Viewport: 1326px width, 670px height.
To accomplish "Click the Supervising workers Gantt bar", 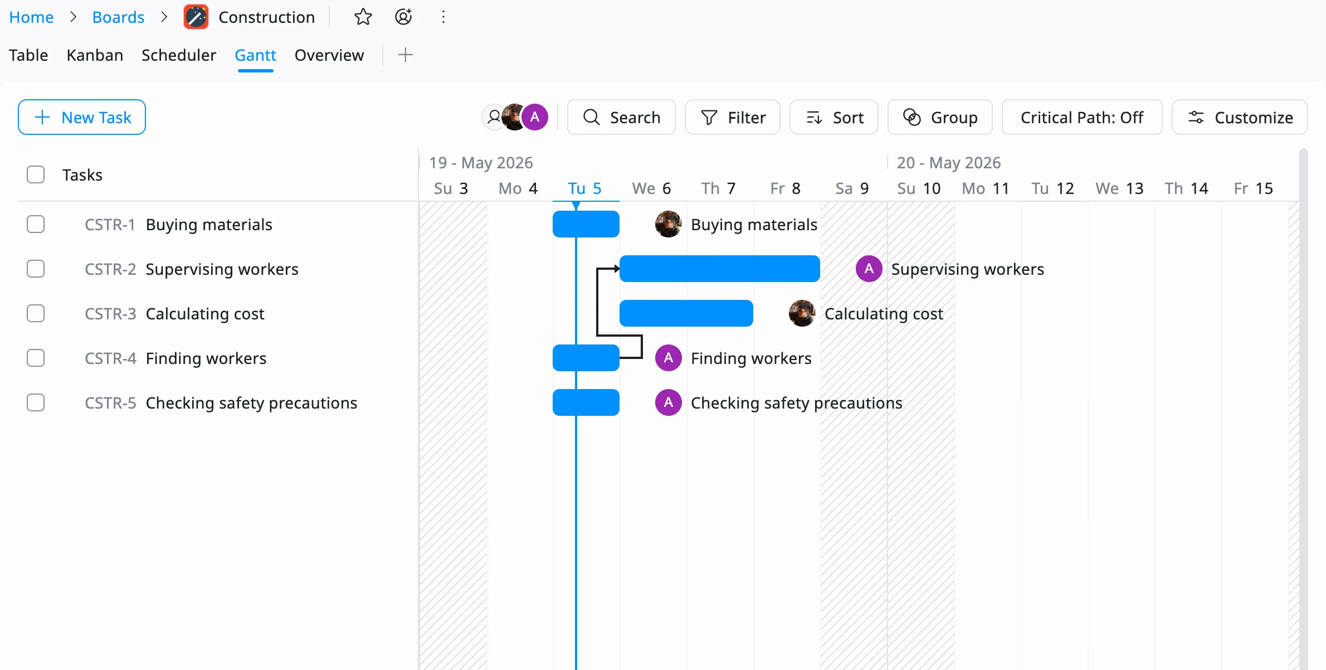I will [x=720, y=269].
